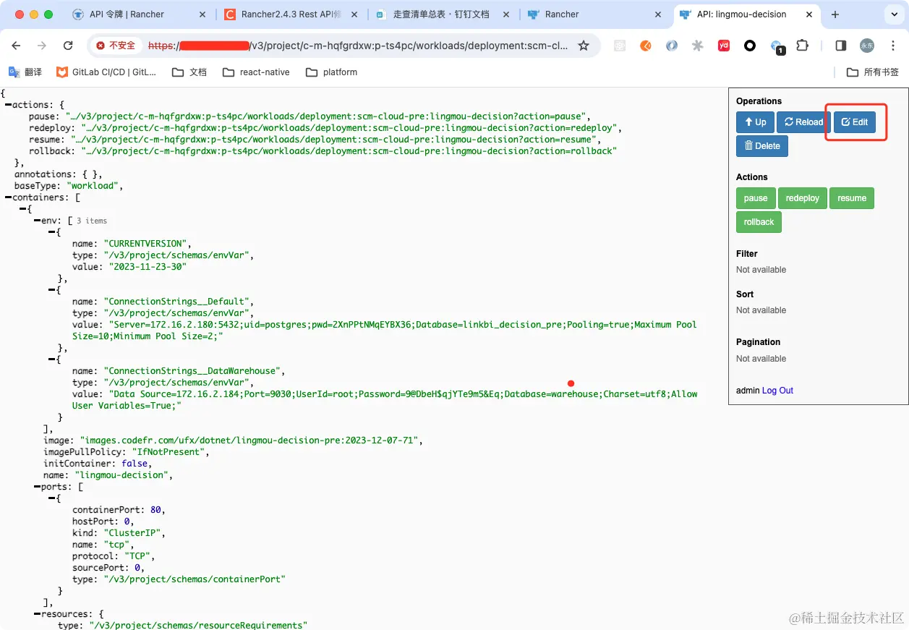Bookmark this page with the star icon
909x630 pixels.
584,46
